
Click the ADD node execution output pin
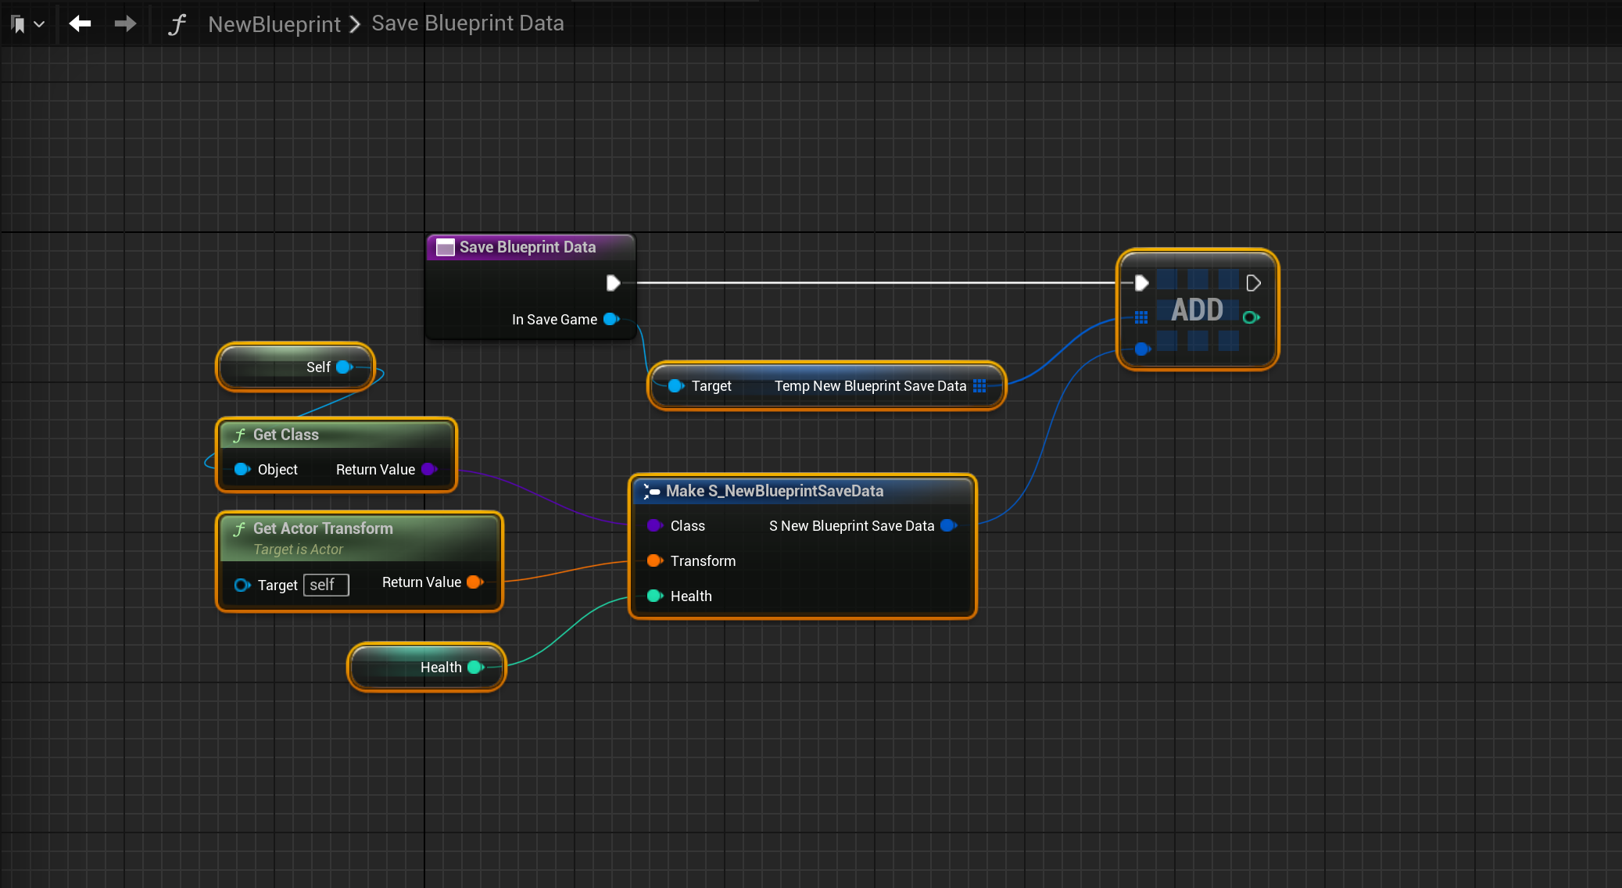(x=1253, y=283)
